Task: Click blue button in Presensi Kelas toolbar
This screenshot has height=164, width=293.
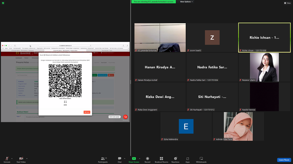Action: [103, 75]
